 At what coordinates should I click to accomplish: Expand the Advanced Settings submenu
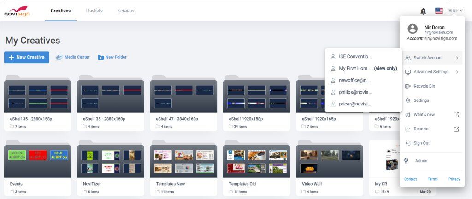coord(456,72)
